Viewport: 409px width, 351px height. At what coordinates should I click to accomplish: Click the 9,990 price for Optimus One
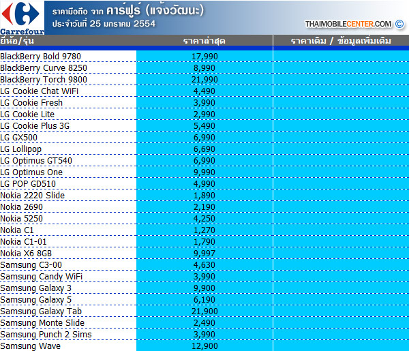pyautogui.click(x=204, y=172)
